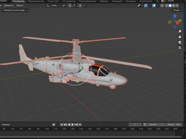This screenshot has height=139, width=186.
Task: Switch to the Текстурирование workspace tab
Action: click(88, 1)
